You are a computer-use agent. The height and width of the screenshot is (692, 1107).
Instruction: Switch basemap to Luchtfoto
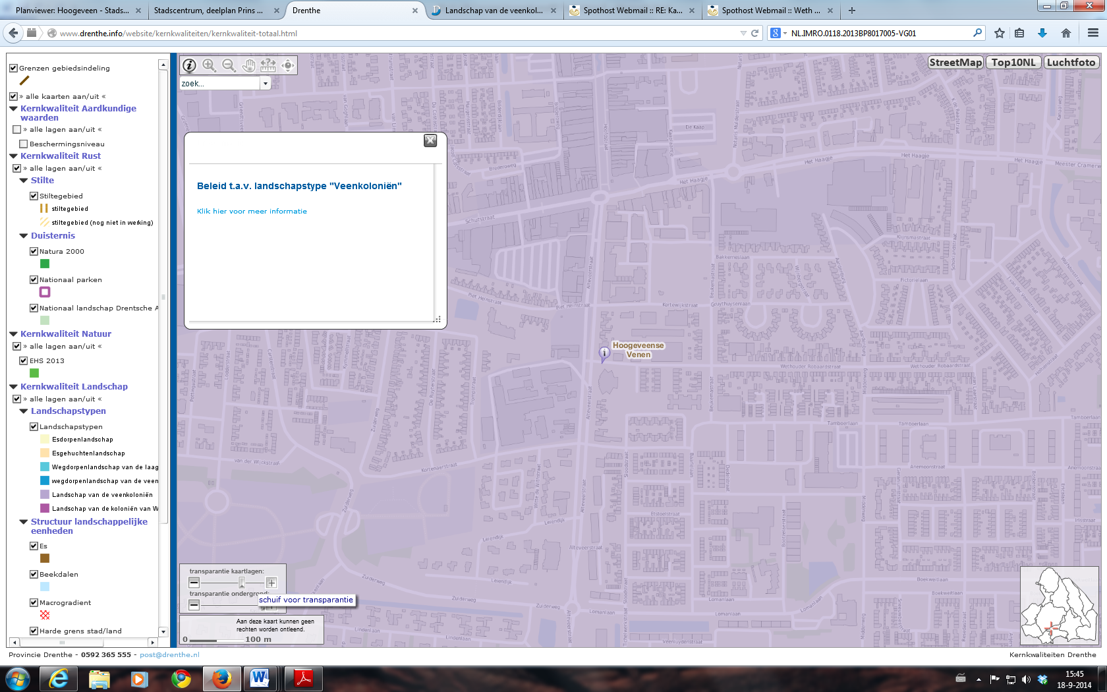pyautogui.click(x=1071, y=63)
